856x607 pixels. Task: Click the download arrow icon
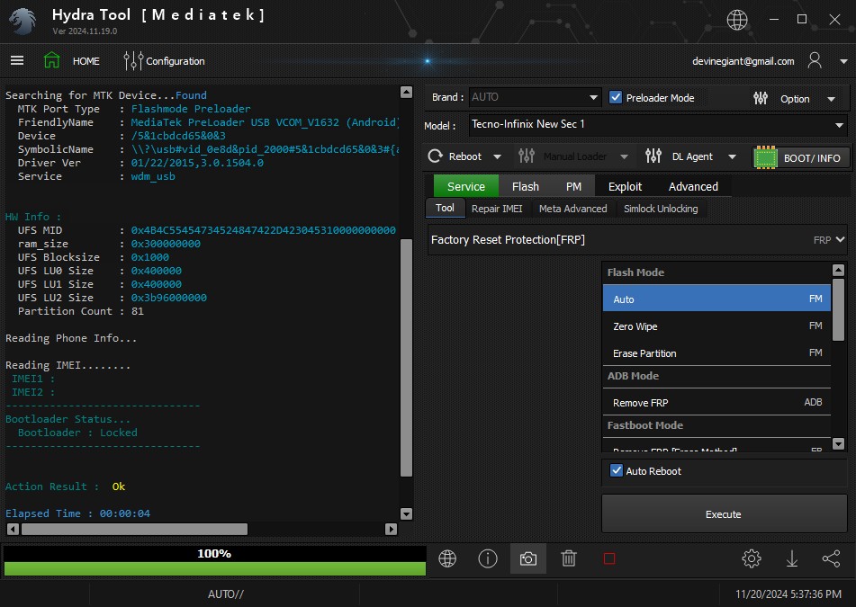[x=791, y=558]
